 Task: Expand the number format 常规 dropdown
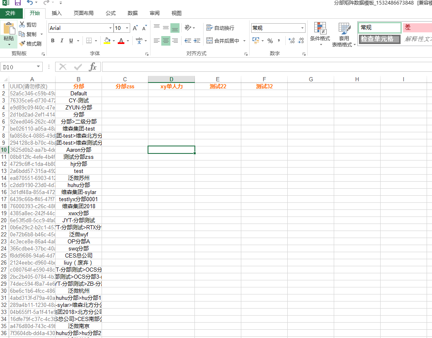(302, 28)
